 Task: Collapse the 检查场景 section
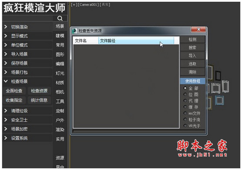click(x=27, y=82)
